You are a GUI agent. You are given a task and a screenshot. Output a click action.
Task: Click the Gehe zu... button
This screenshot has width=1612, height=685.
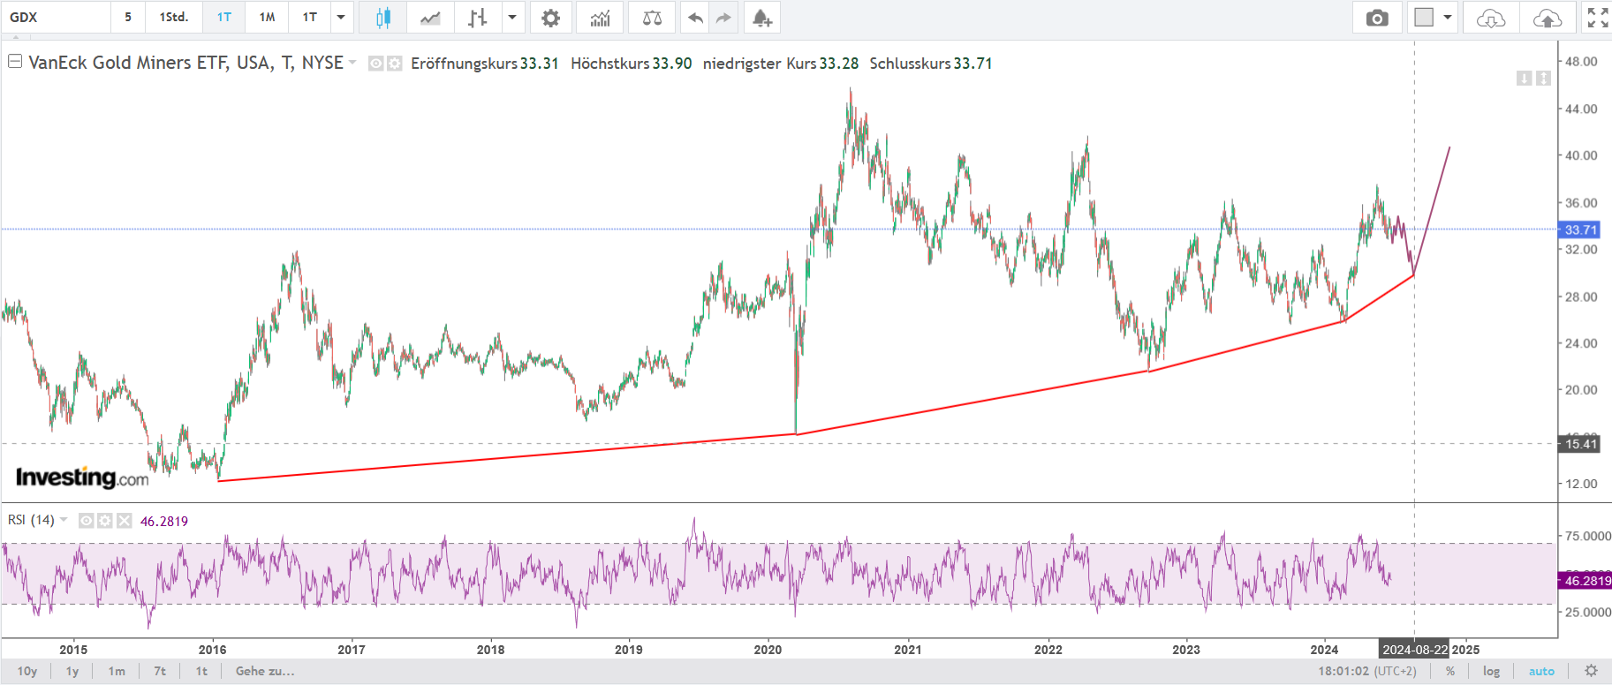tap(265, 671)
